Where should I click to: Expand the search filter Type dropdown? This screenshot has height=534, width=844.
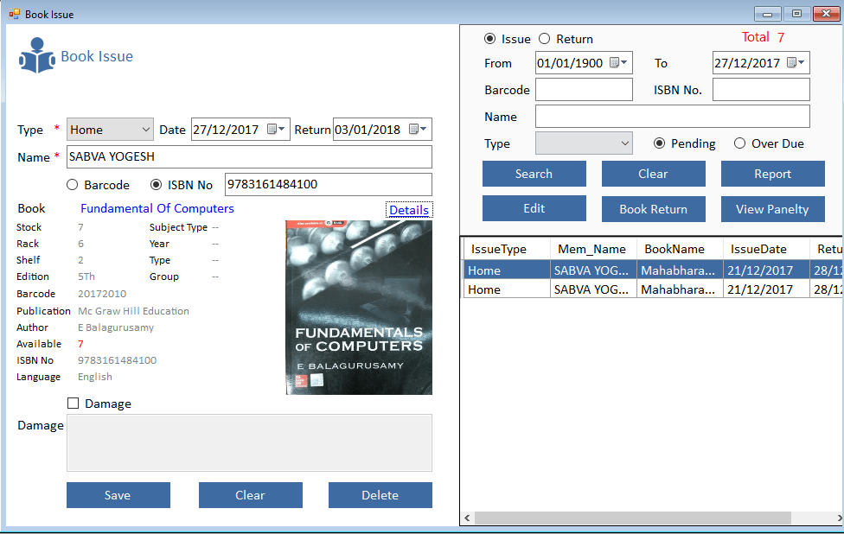click(x=624, y=143)
